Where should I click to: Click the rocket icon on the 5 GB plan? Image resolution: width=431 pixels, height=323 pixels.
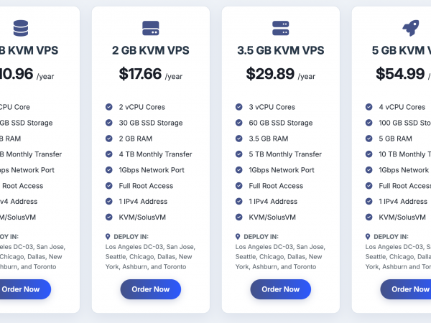(x=410, y=28)
